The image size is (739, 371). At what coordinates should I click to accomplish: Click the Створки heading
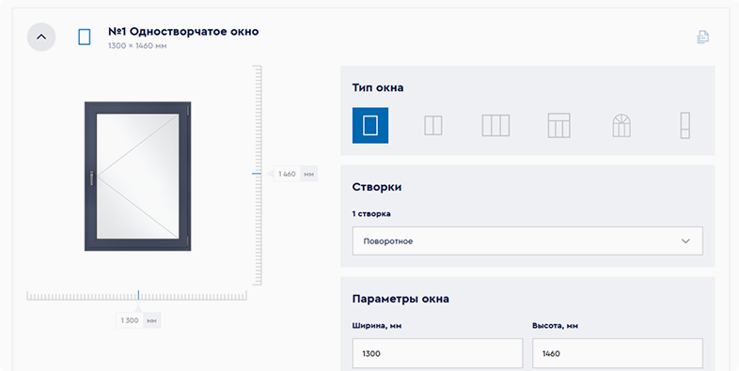click(377, 187)
